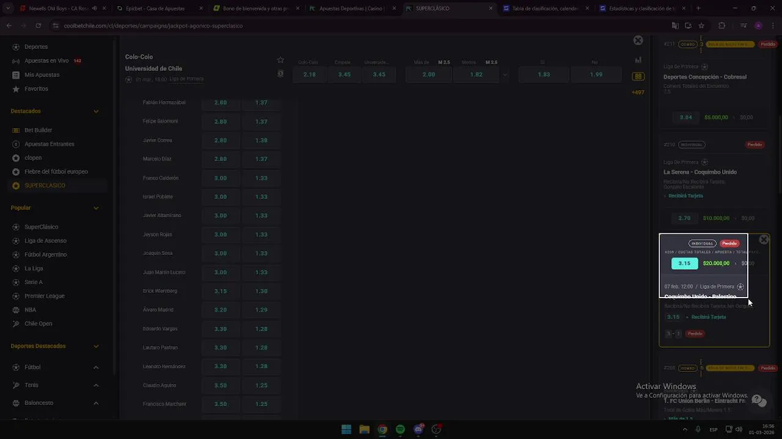Open the match statistics chart icon

638,60
